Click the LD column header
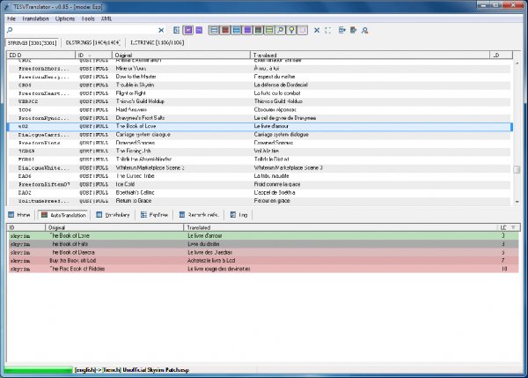This screenshot has width=528, height=378. 501,55
